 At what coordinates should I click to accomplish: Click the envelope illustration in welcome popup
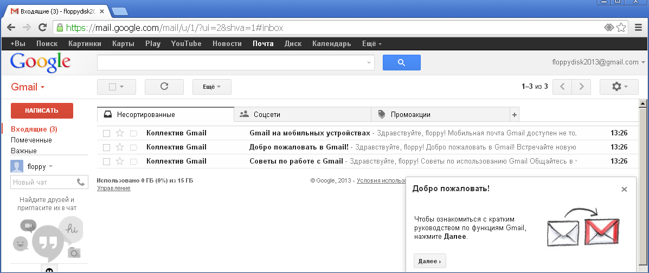tap(583, 227)
